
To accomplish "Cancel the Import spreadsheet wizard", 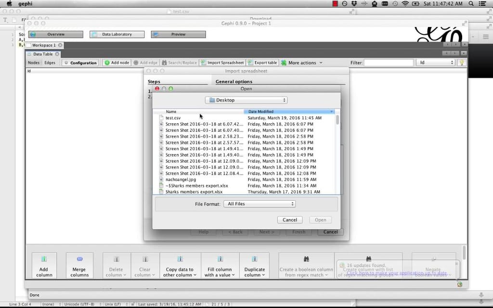I will 330,232.
